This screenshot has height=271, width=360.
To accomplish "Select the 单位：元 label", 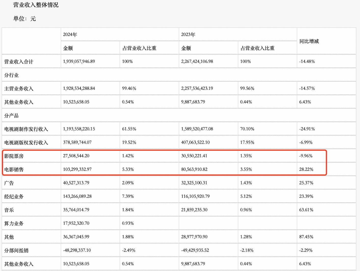I will [25, 18].
